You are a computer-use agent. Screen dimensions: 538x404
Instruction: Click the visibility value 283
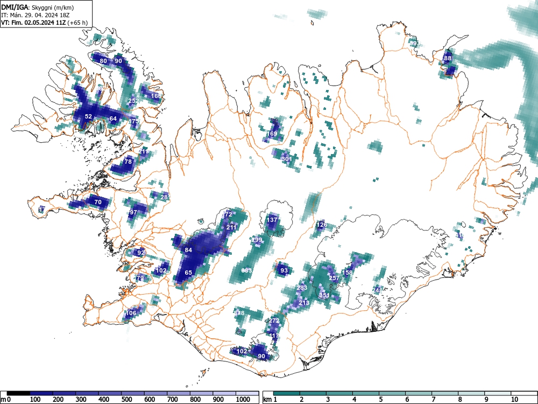coord(302,288)
